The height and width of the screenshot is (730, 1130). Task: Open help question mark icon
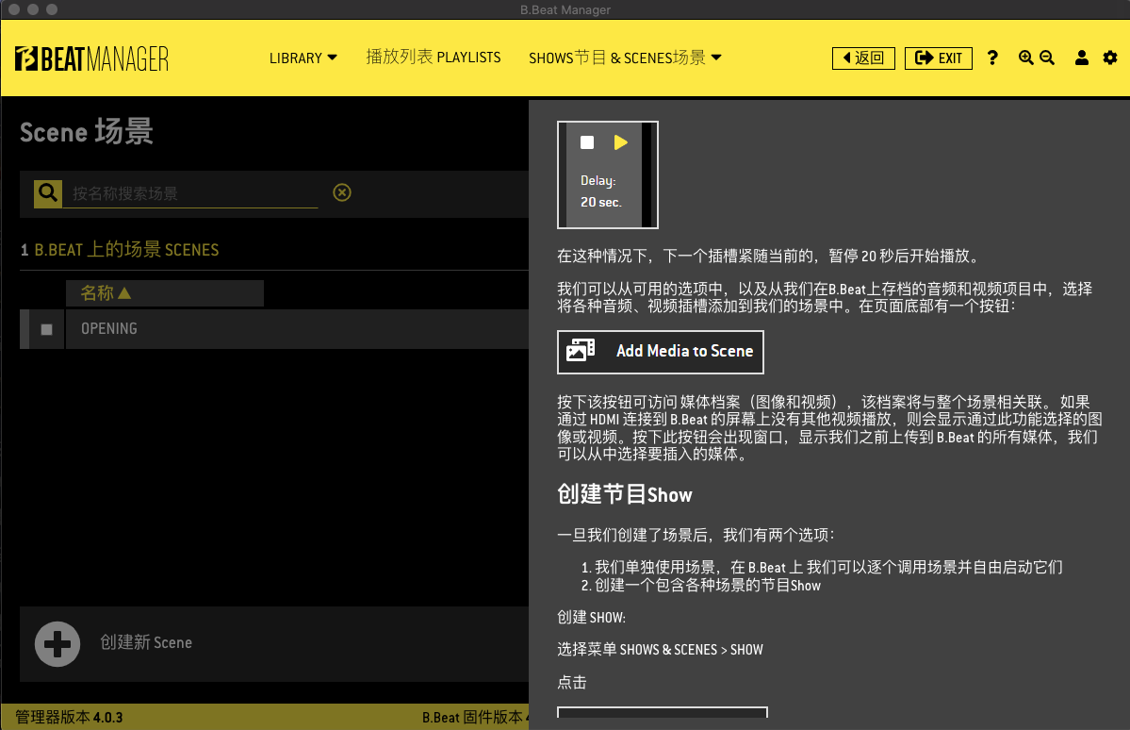(x=992, y=58)
